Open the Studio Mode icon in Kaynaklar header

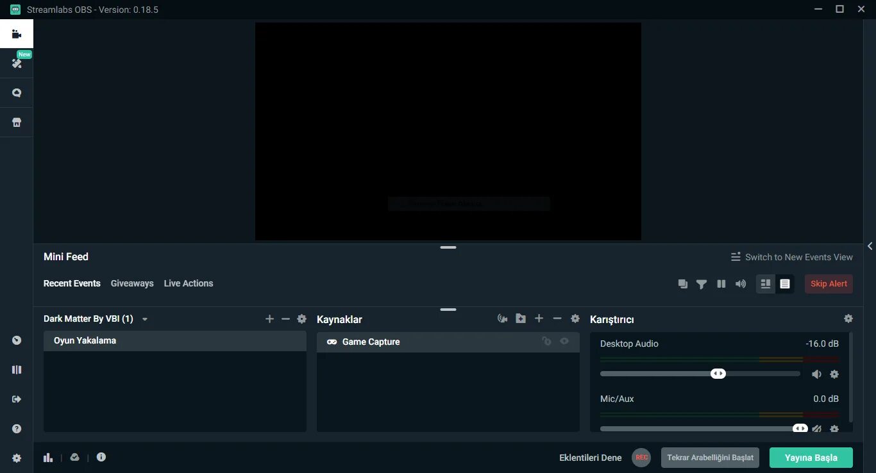(x=503, y=319)
